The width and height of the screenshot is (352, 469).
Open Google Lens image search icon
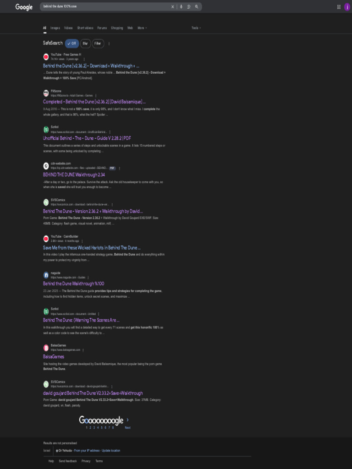189,6
